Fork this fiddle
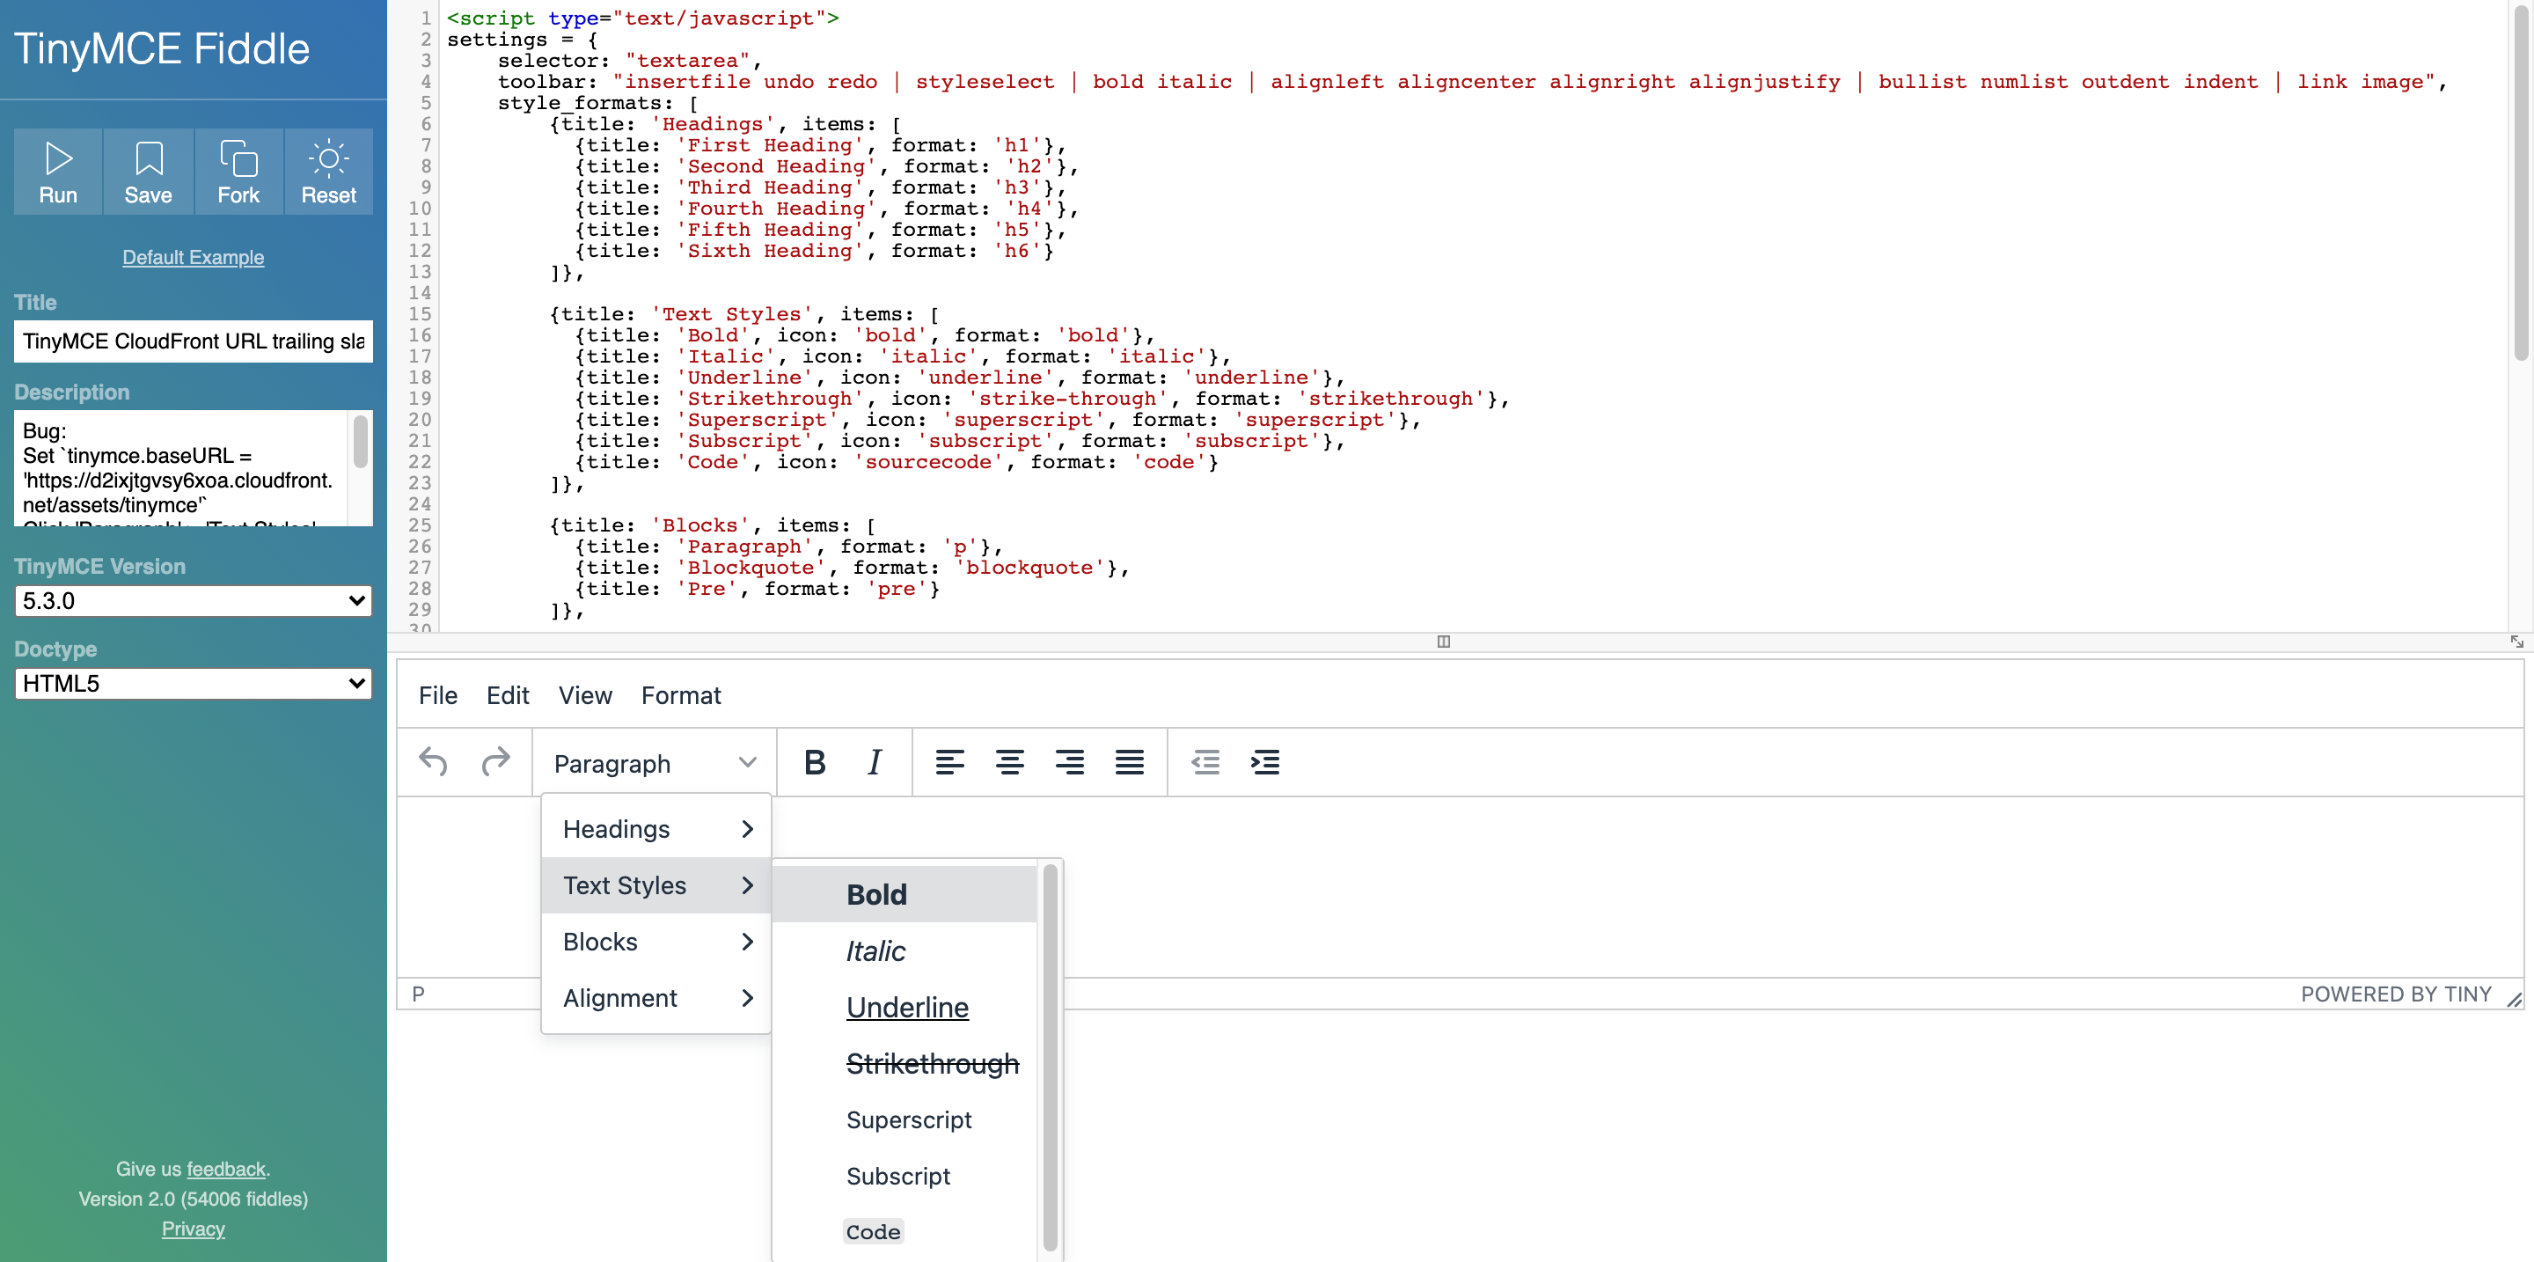 click(238, 171)
